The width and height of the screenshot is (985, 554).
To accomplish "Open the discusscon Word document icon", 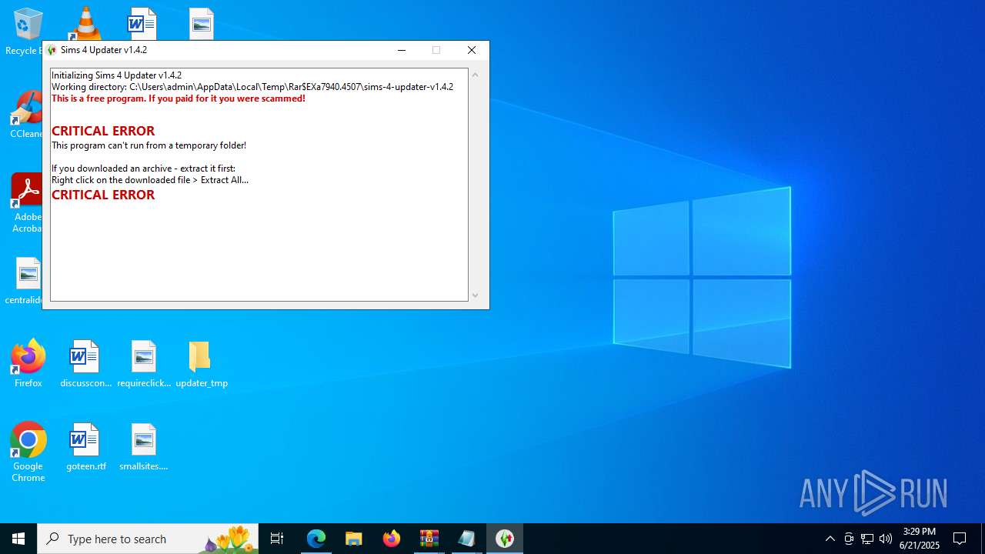I will click(85, 363).
